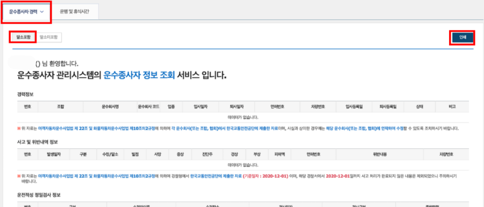Click 차량번호 header in accident table
The image size is (484, 207).
446,154
